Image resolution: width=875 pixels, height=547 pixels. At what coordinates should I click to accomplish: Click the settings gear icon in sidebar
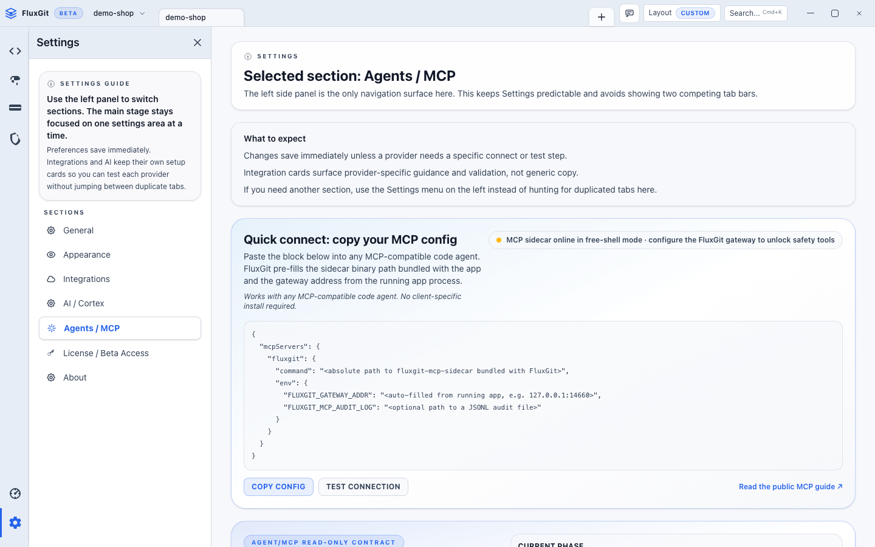(15, 523)
